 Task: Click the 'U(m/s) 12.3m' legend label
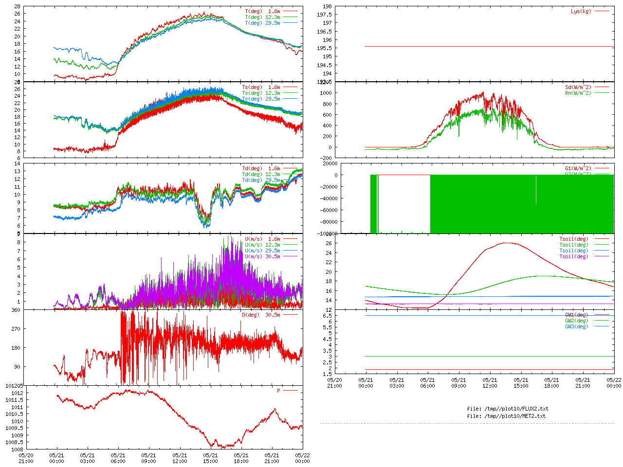[x=263, y=245]
